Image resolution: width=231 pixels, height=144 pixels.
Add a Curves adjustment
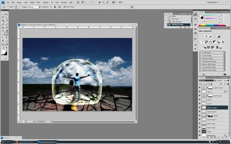point(214,36)
